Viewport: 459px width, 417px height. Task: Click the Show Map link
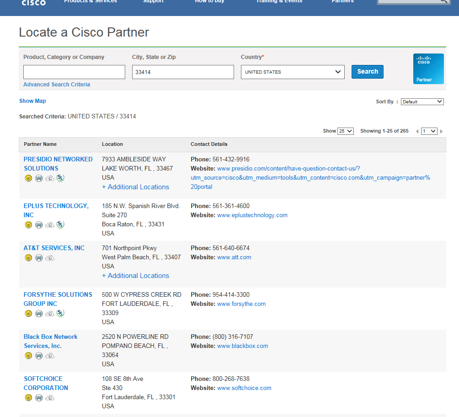click(32, 101)
